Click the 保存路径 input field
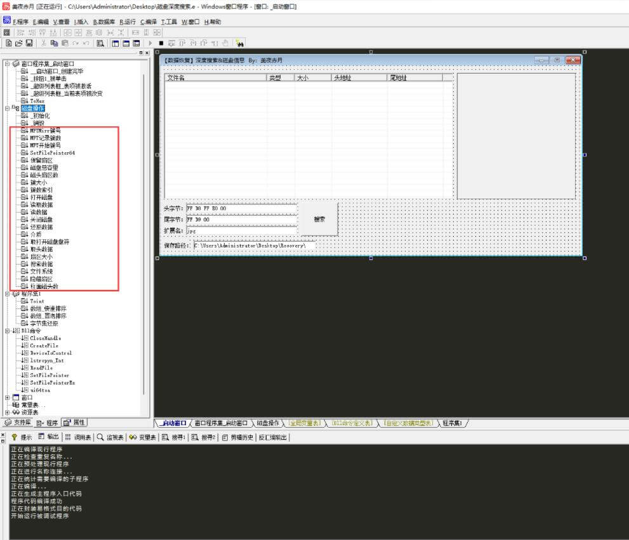This screenshot has width=629, height=540. coord(254,245)
